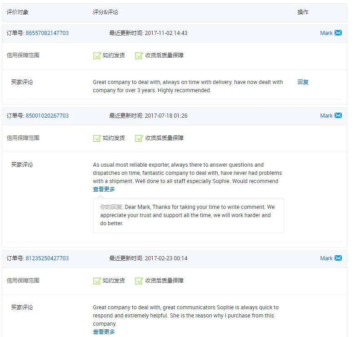Toggle 收货后质量保障 checkbox in order 85001020267703
360x337 pixels.
coord(139,138)
